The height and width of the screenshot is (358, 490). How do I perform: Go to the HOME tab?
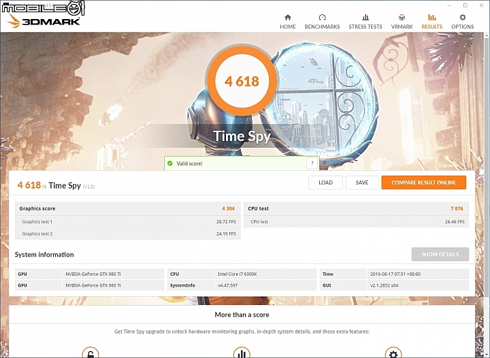coord(287,22)
